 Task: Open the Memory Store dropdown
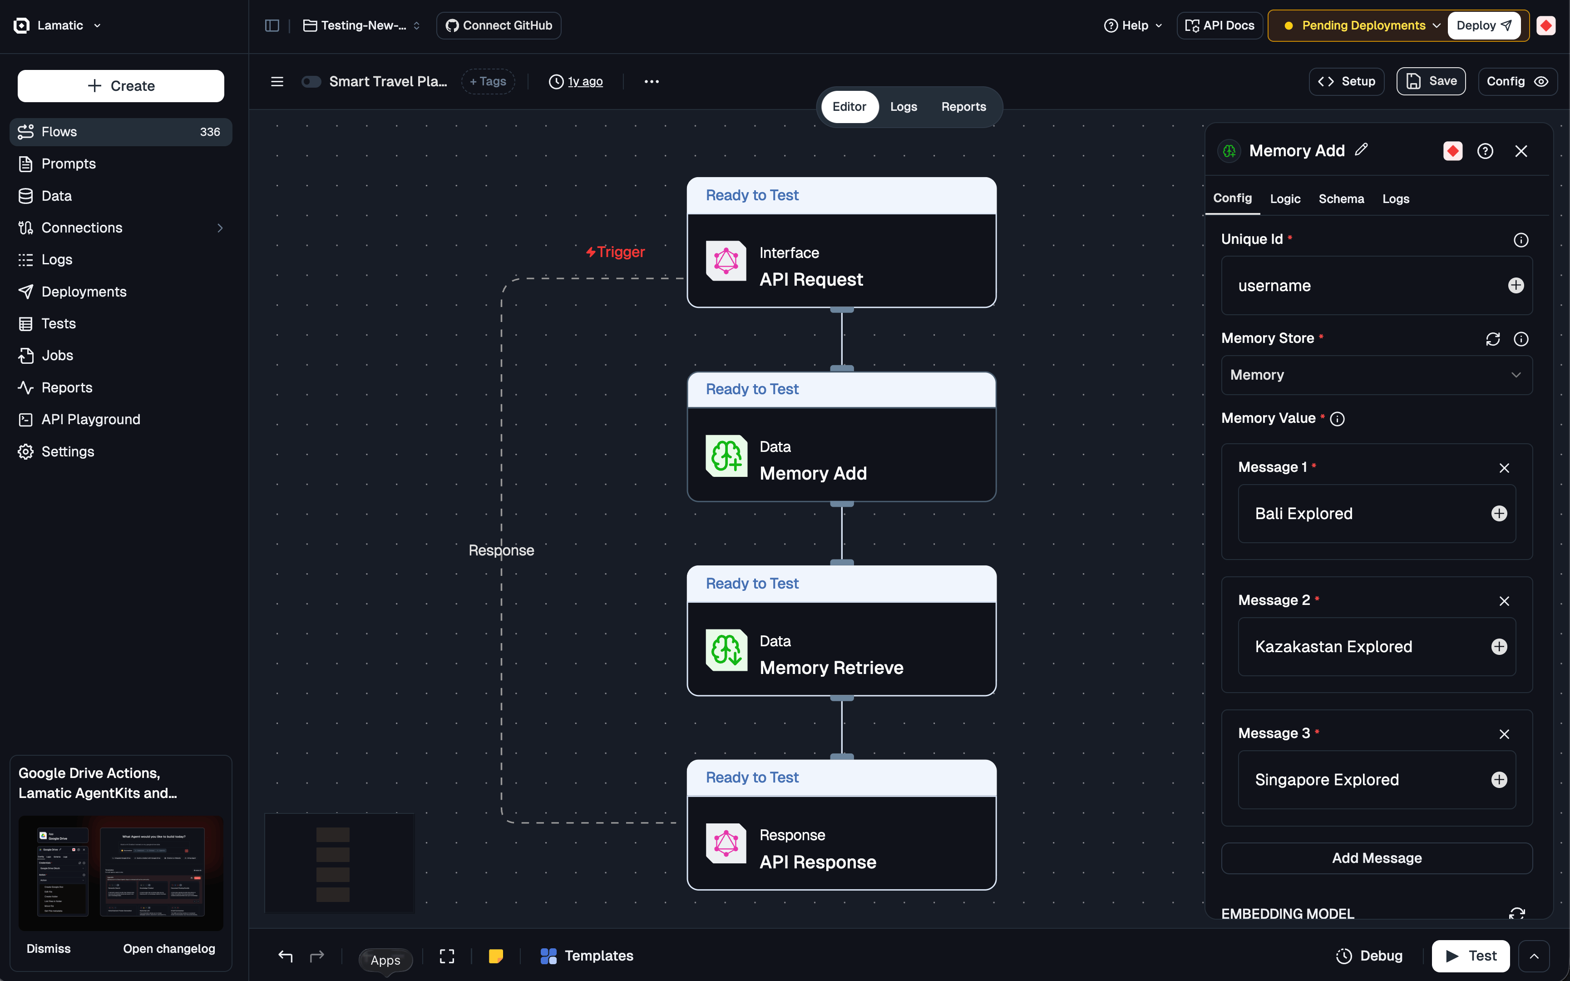point(1376,375)
